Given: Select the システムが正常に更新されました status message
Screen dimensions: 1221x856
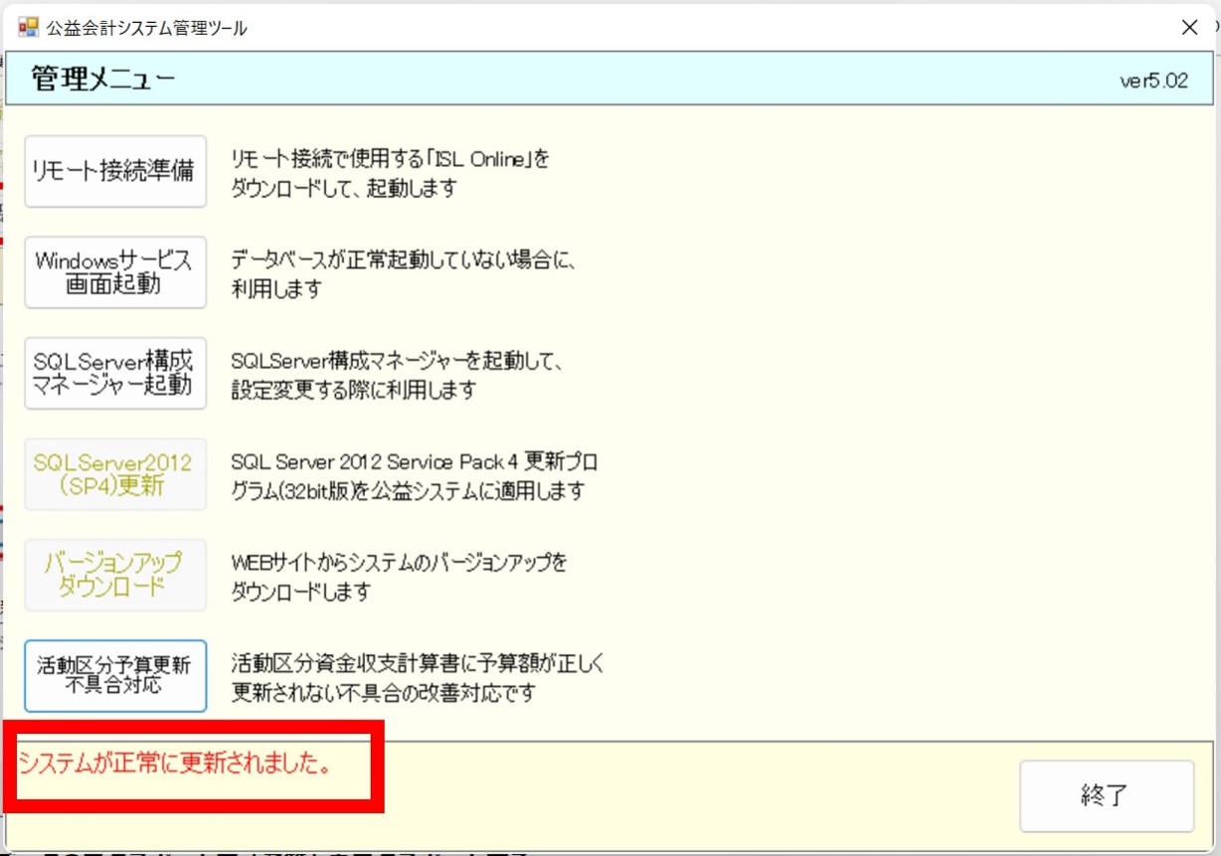Looking at the screenshot, I should click(175, 767).
